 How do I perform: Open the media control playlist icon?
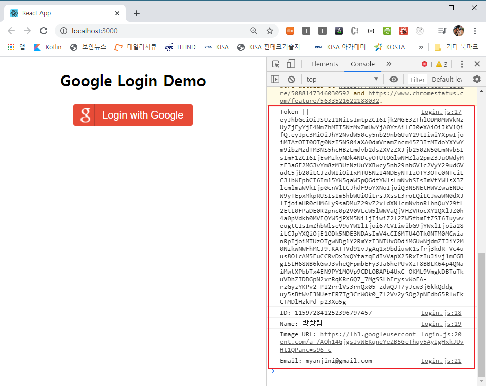click(442, 31)
